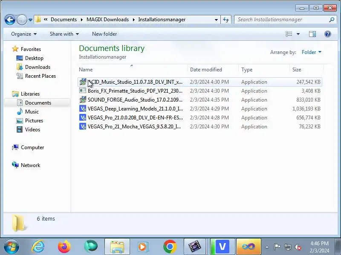This screenshot has width=341, height=255.
Task: Create a New folder
Action: point(104,34)
